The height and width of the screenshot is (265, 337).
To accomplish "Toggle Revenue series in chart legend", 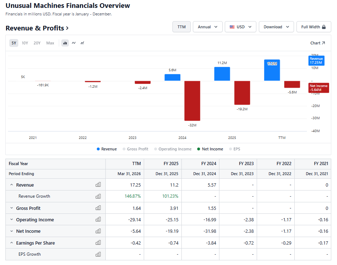I will (107, 149).
